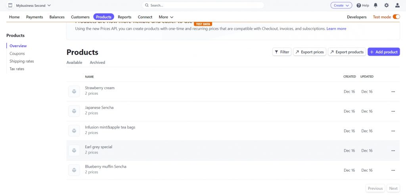Click the Japanese Sencha product box icon
This screenshot has height=195, width=406.
tap(74, 111)
